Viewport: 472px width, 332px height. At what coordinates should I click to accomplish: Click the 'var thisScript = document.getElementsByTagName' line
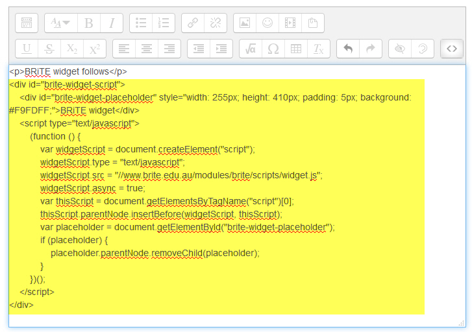tap(167, 201)
